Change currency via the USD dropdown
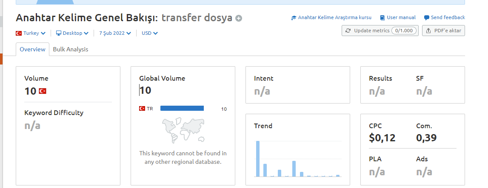Screen dimensions: 488x188 click(x=150, y=33)
